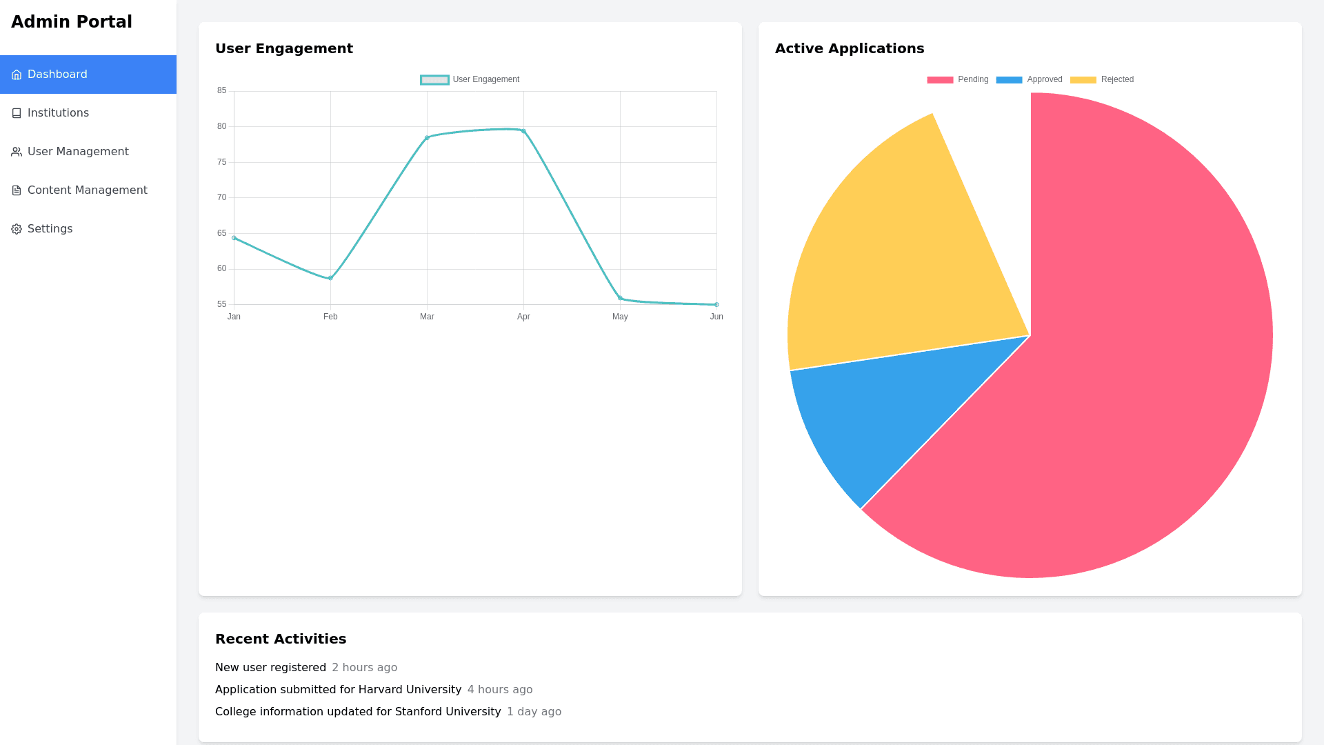The image size is (1324, 745).
Task: Click Admin Portal title
Action: coord(72,22)
